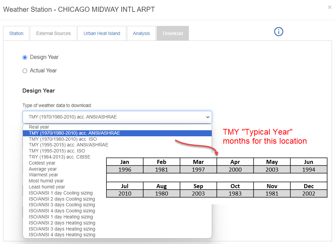This screenshot has height=244, width=335.
Task: Expand the weather data type dropdown
Action: (117, 117)
